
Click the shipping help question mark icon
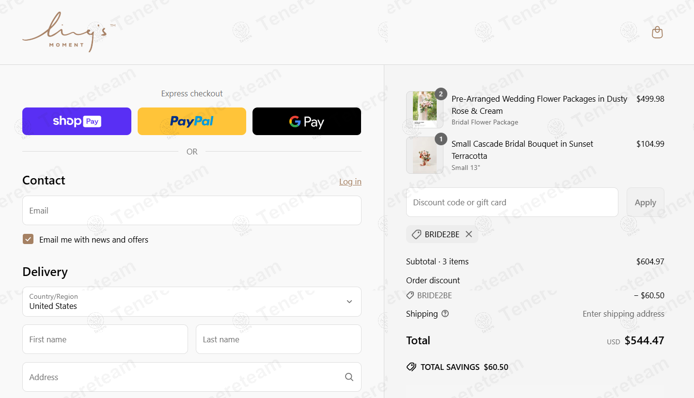click(445, 313)
